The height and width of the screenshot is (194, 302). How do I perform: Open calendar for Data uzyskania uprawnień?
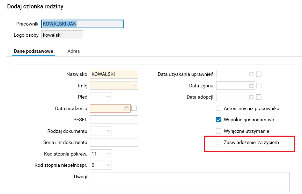click(x=251, y=74)
